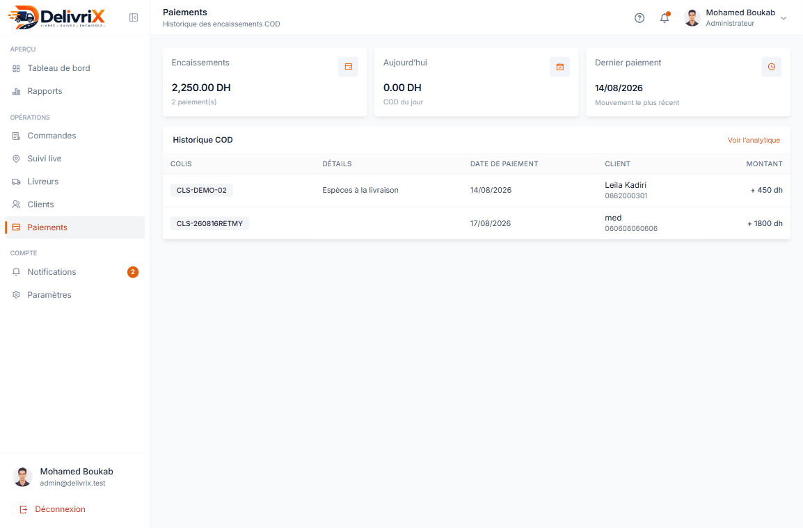
Task: Click the Commandes list icon
Action: [x=17, y=136]
